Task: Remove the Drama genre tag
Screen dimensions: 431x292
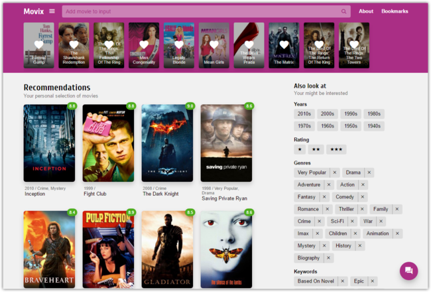Action: [369, 173]
